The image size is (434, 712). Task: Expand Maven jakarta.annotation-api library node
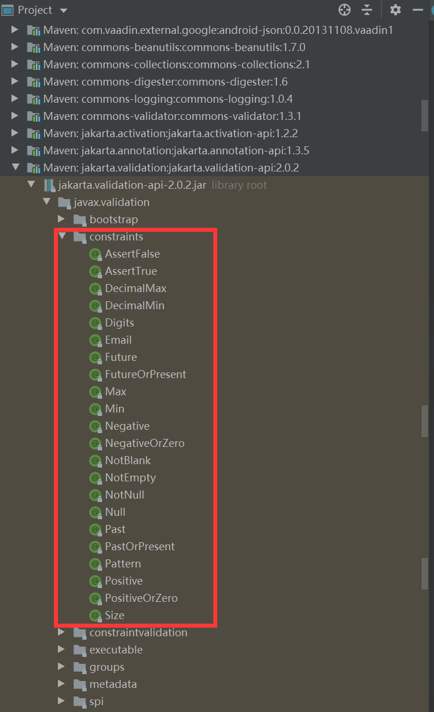tap(15, 150)
